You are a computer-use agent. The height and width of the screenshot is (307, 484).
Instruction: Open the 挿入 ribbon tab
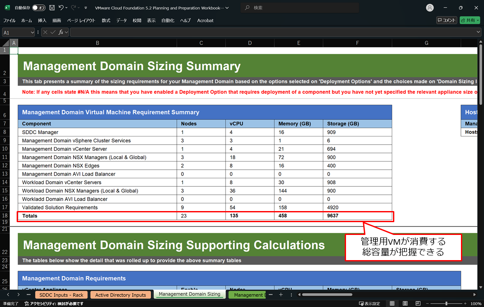[42, 20]
